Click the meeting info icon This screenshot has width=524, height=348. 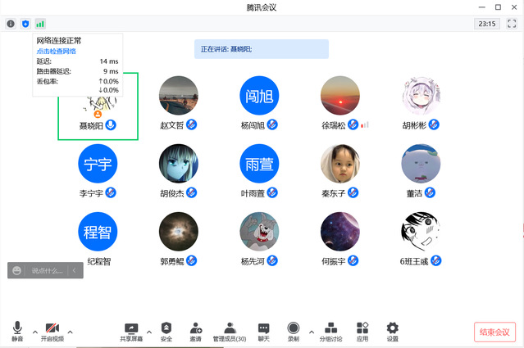click(x=11, y=25)
